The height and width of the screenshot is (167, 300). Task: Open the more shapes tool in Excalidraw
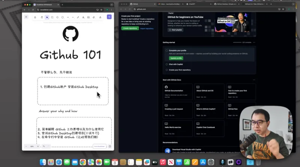tap(100, 17)
